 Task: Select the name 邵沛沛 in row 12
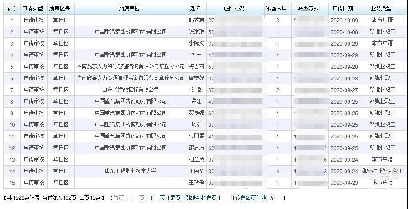(196, 148)
